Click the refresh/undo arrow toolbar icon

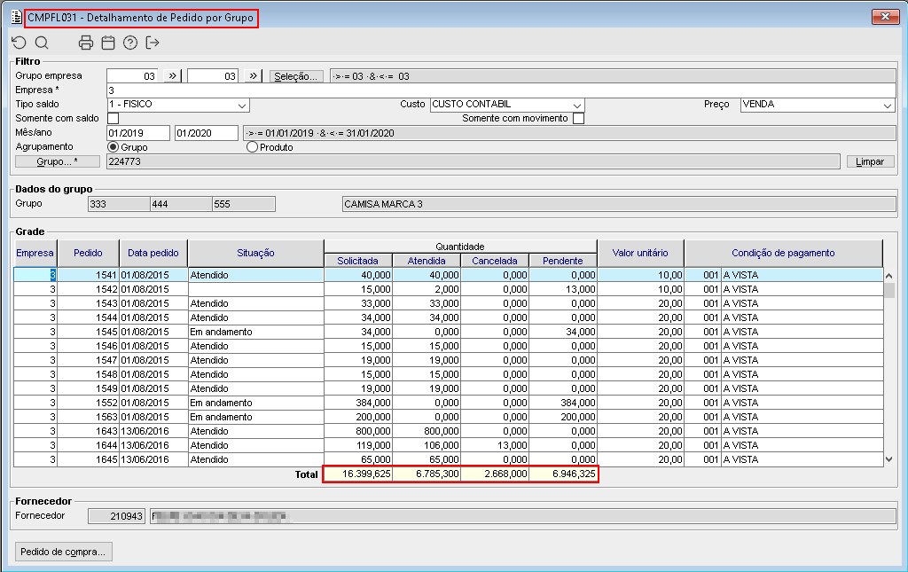[x=20, y=42]
